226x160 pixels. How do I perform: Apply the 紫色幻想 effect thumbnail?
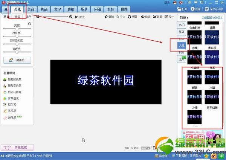coord(212,97)
